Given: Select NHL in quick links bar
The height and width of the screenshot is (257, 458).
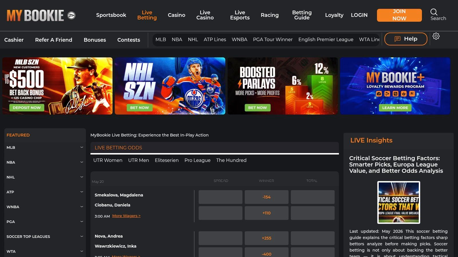Looking at the screenshot, I should click(193, 39).
